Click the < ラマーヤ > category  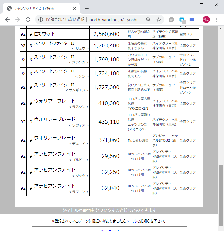click(x=79, y=192)
